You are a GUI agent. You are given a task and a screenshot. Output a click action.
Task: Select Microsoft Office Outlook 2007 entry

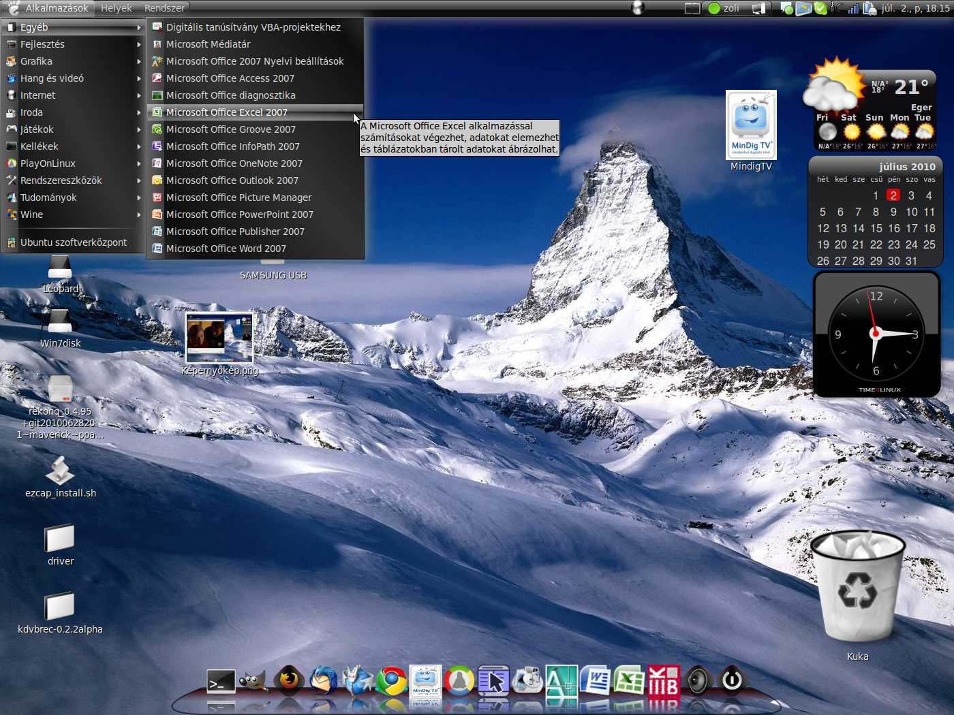coord(255,180)
